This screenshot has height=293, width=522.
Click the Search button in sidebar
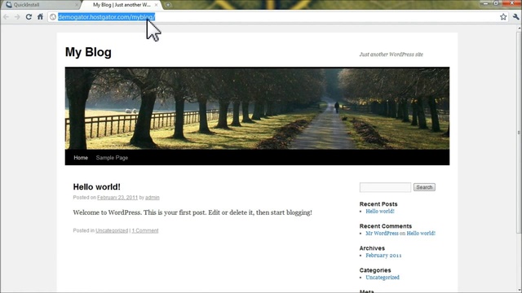point(424,187)
